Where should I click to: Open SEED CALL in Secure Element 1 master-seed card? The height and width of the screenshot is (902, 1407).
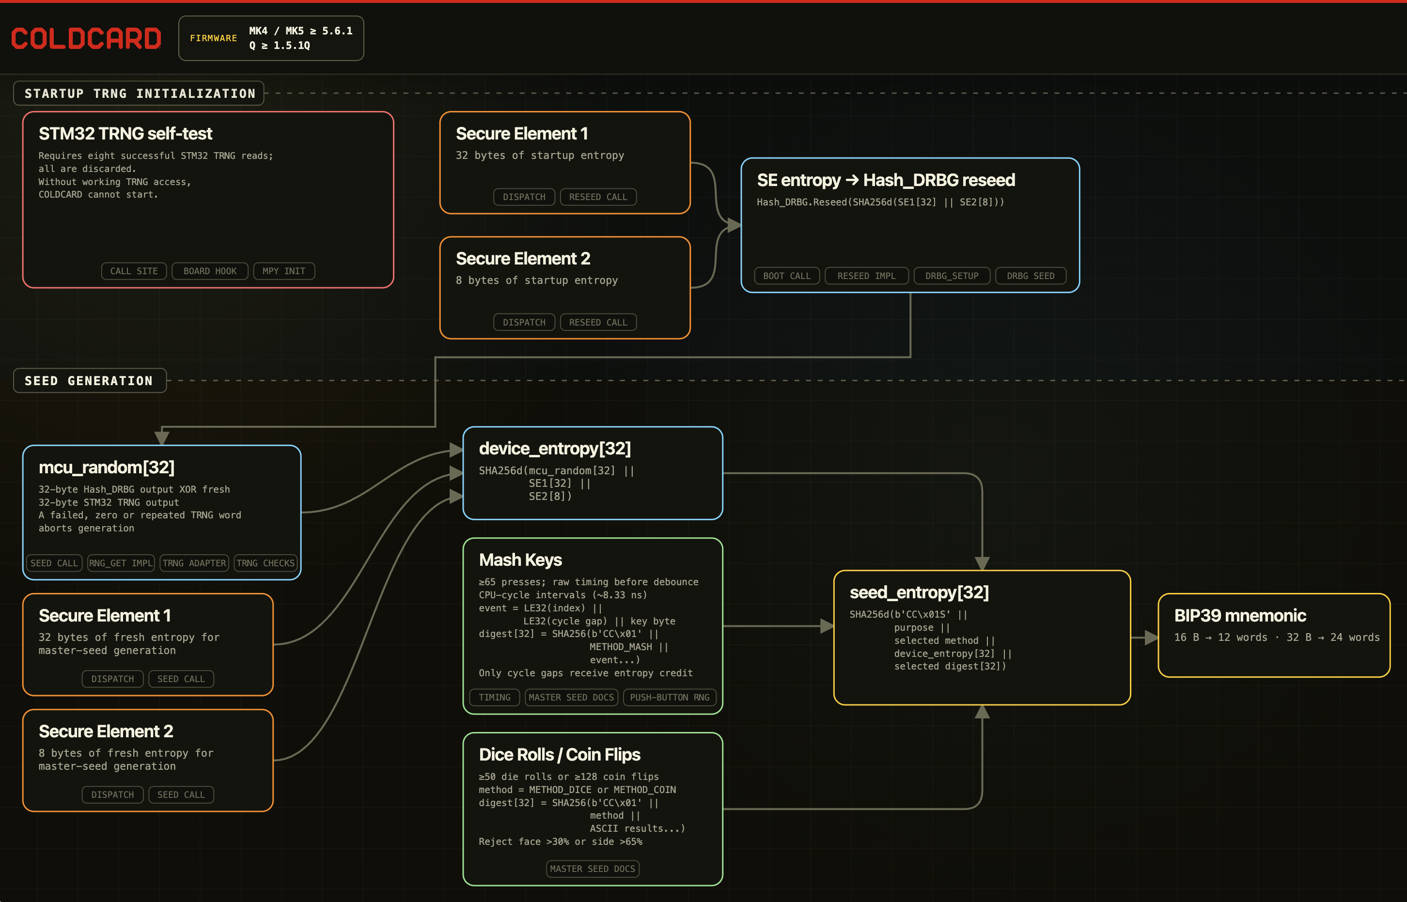tap(181, 679)
